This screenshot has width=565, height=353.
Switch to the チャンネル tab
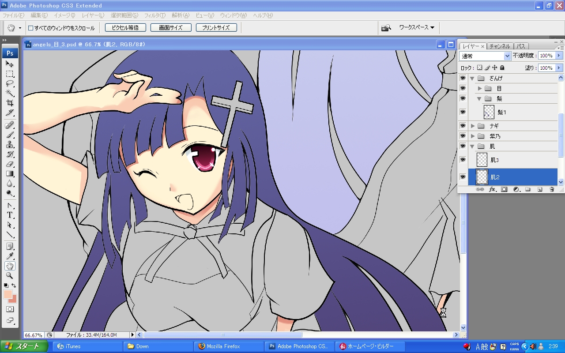(500, 46)
